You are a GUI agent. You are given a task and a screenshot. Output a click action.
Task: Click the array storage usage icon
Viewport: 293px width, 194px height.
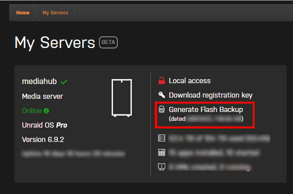tap(162, 138)
